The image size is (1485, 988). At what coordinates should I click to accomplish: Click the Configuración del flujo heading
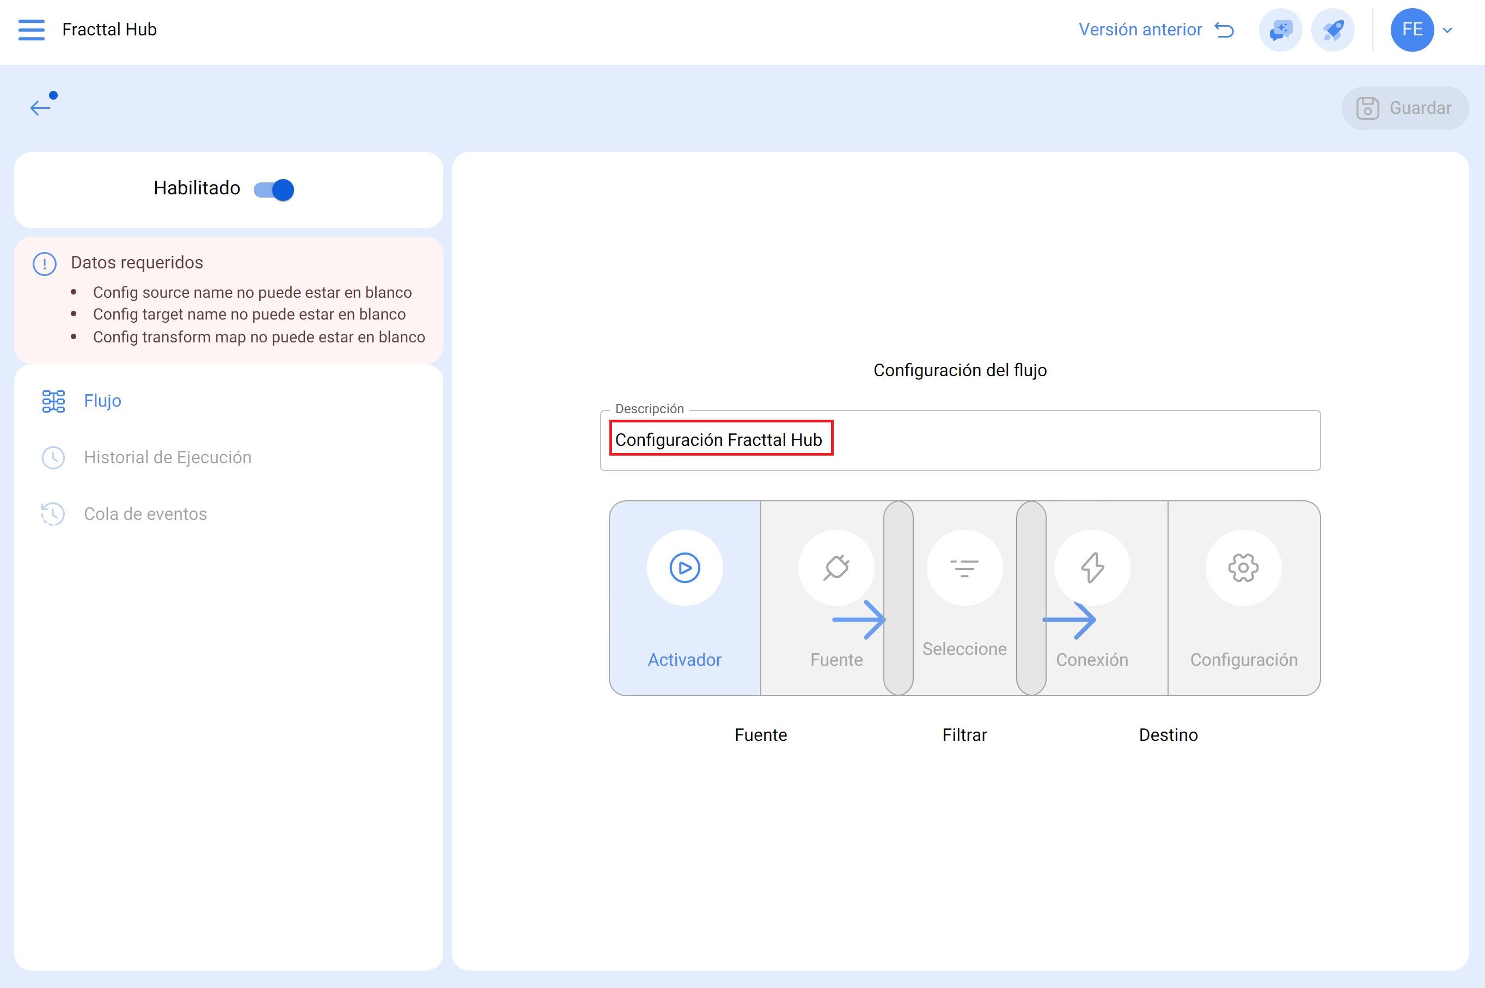coord(960,371)
